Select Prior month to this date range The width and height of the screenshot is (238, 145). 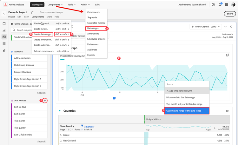click(187, 97)
